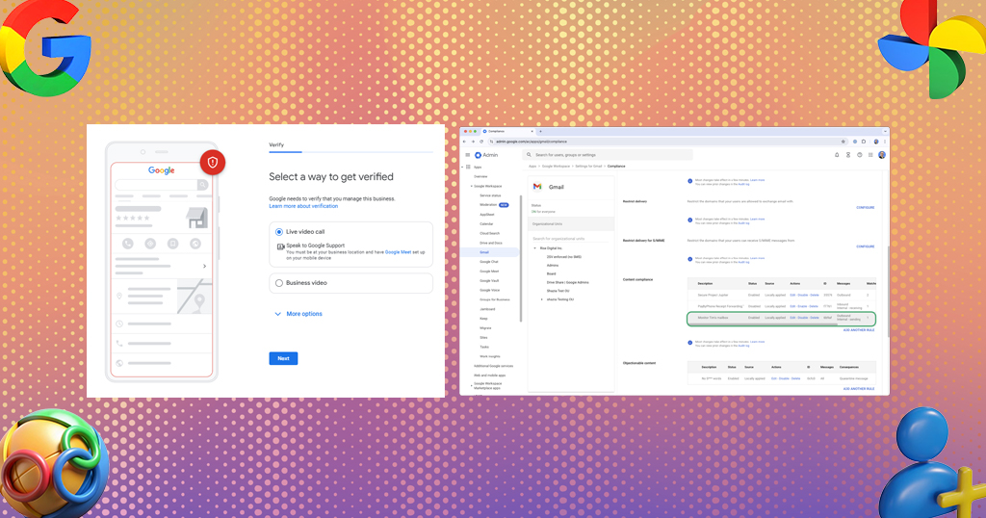The height and width of the screenshot is (518, 986).
Task: Select Drive Share | Google Admins unit
Action: [568, 282]
